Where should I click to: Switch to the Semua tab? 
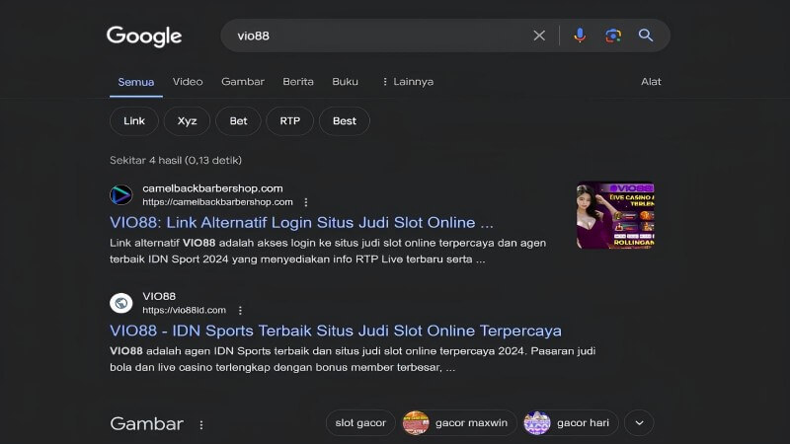pos(136,82)
